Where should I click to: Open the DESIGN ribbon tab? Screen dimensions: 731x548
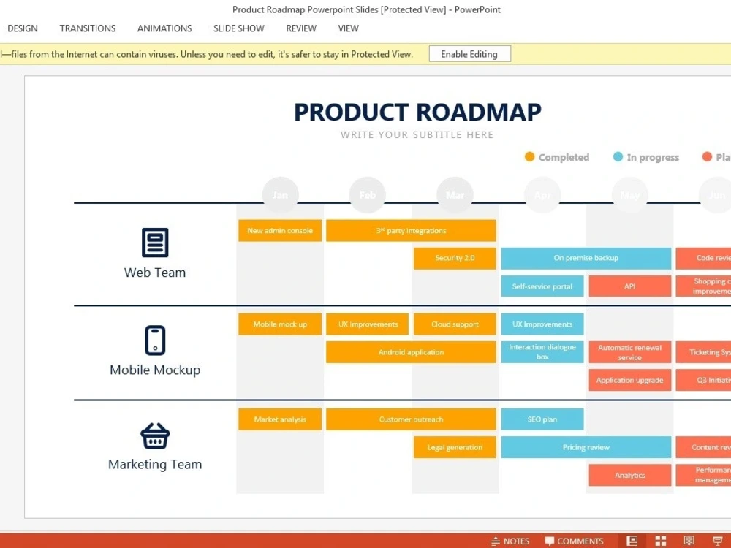tap(23, 28)
